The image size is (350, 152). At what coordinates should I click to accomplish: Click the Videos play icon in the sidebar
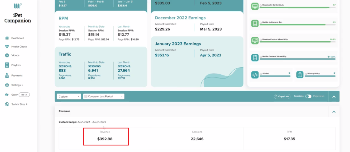coord(7,55)
